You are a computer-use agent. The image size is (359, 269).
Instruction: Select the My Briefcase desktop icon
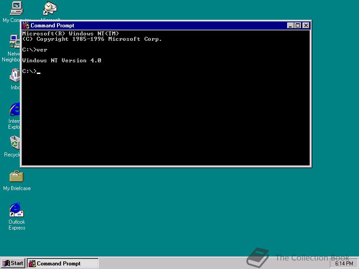pyautogui.click(x=17, y=176)
